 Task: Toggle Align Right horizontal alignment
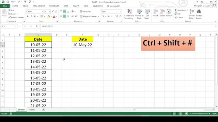coord(68,17)
